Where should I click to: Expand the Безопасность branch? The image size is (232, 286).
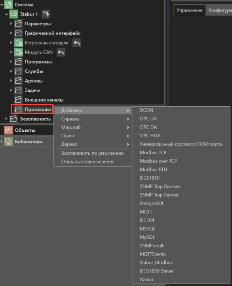6,119
